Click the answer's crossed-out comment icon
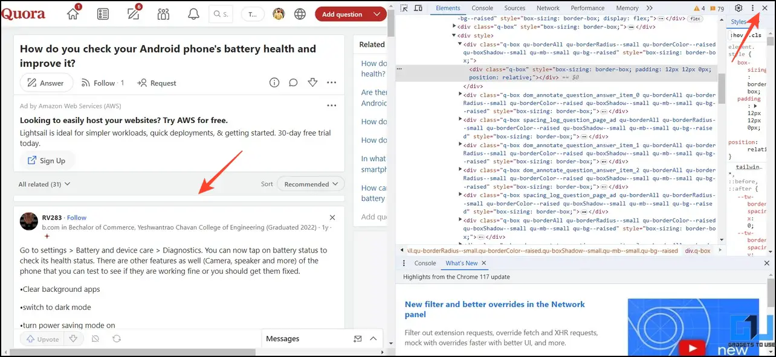This screenshot has width=776, height=357. (x=95, y=339)
